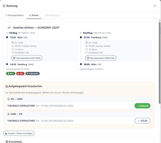Select the 2. Extras tab
The image size is (161, 143).
(x=34, y=15)
